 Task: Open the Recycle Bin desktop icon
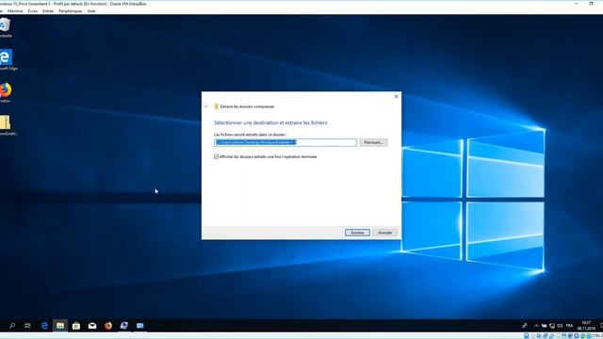[x=5, y=27]
